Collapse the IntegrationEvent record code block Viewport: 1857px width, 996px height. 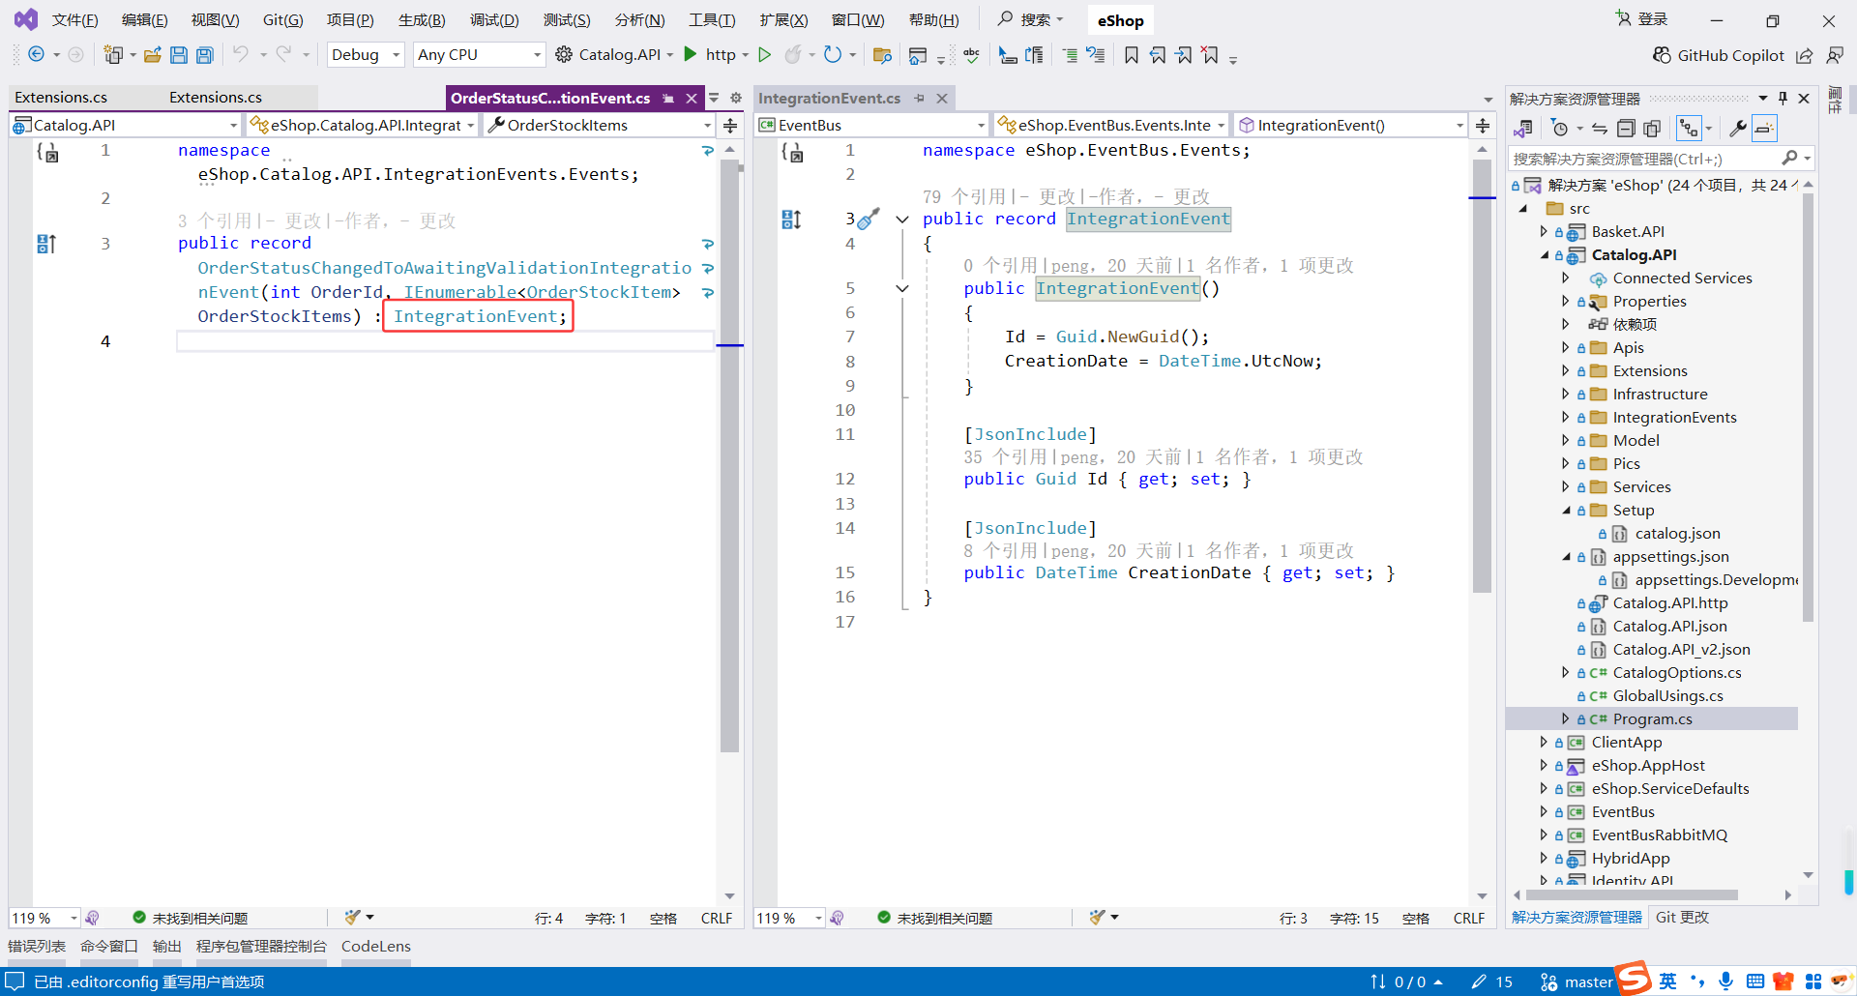[902, 220]
